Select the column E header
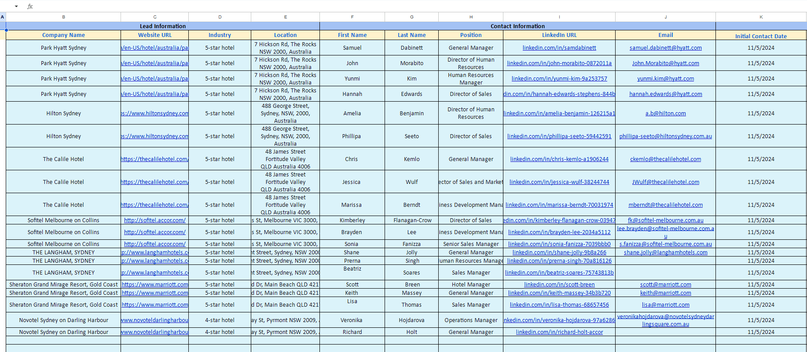This screenshot has height=352, width=807. pyautogui.click(x=286, y=17)
